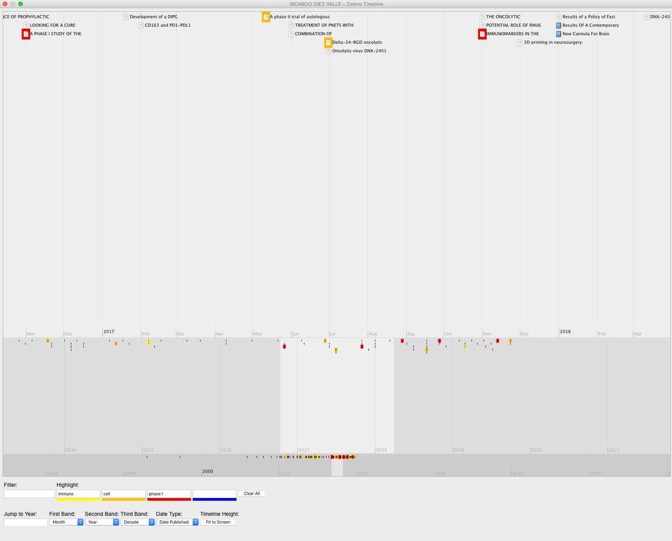672x541 pixels.
Task: Click the Clear All highlights button
Action: coord(252,493)
